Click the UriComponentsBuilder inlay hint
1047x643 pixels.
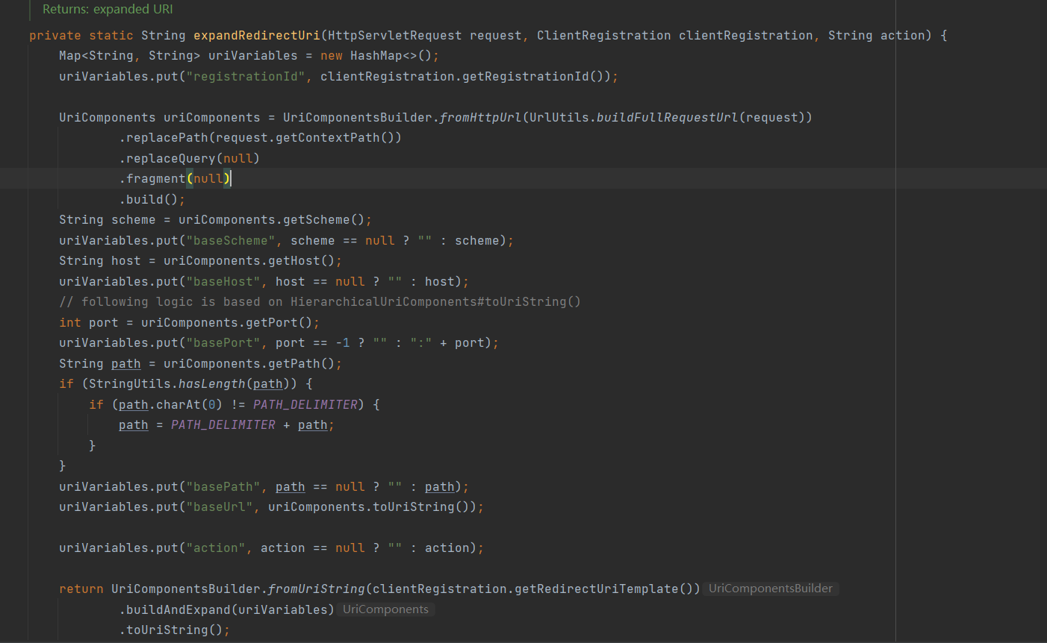[x=770, y=589]
